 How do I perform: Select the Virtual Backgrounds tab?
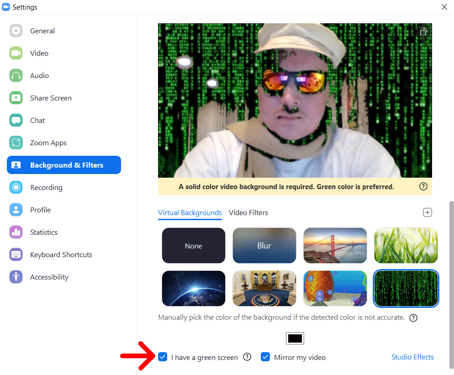190,213
